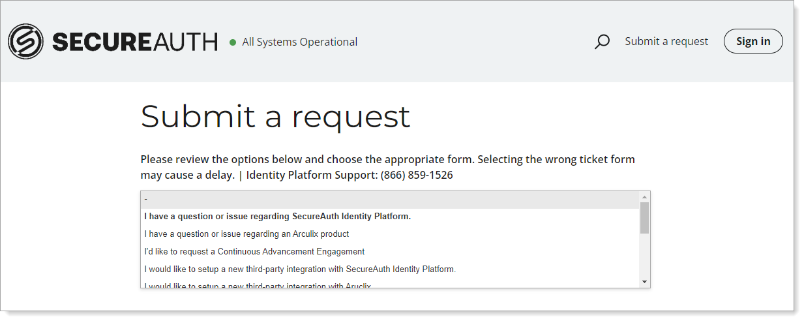Open the All Systems Operational status link
Screen dimensions: 804x321
coord(299,42)
